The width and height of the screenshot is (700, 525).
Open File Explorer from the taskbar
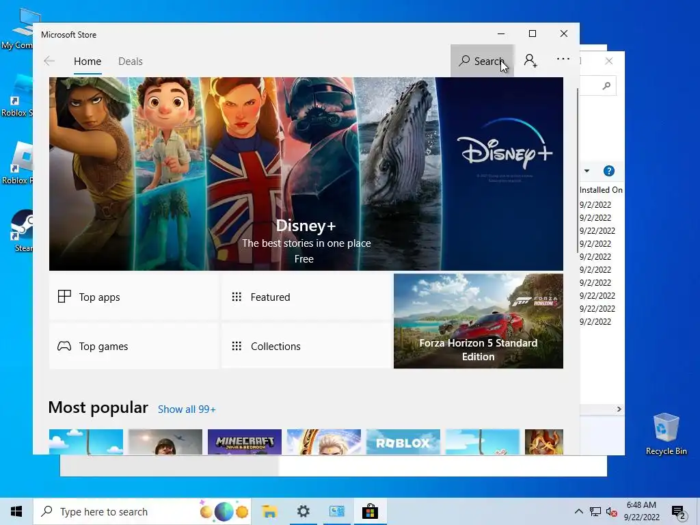coord(269,511)
